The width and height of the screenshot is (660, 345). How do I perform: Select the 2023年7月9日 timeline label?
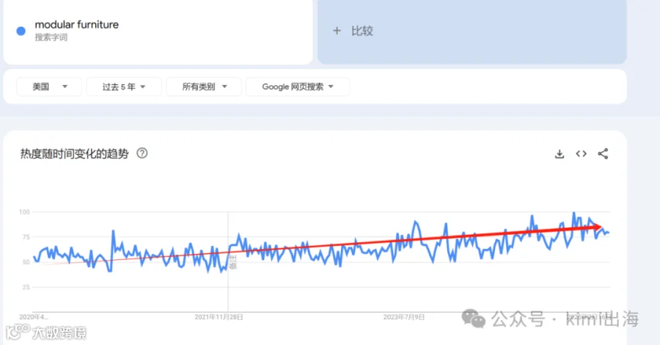[x=403, y=317]
